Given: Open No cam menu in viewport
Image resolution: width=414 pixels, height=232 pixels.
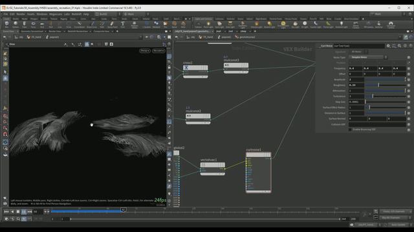Looking at the screenshot, I should [158, 50].
